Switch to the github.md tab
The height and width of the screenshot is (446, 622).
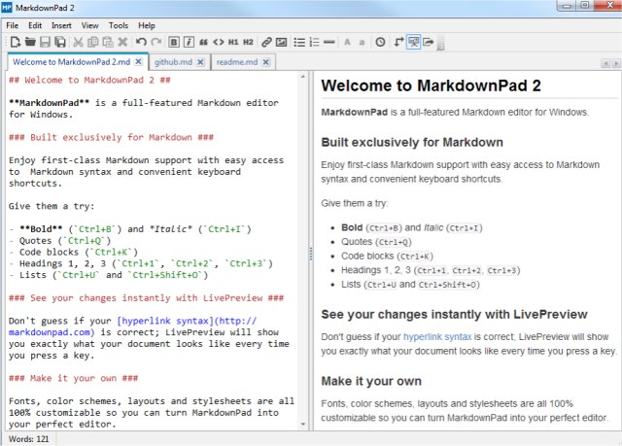click(172, 61)
